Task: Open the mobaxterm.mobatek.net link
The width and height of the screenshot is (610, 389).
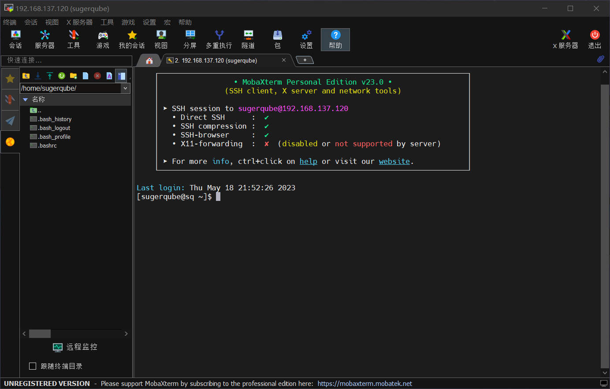Action: 365,384
